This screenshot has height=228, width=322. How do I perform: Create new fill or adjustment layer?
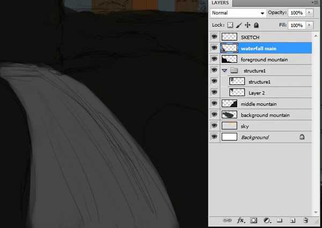coord(267,220)
